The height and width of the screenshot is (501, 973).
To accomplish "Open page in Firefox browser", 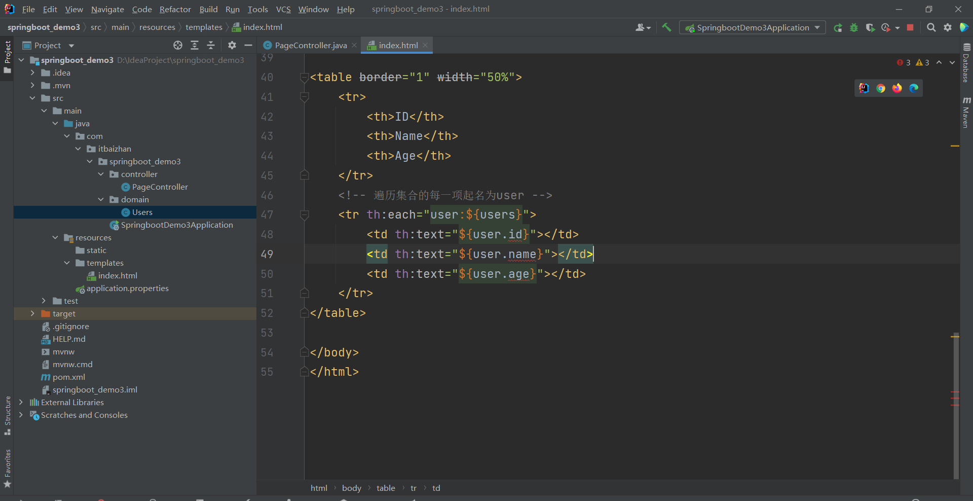I will 897,88.
